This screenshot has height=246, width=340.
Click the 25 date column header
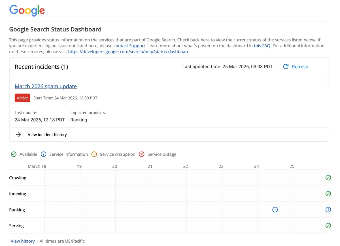[292, 166]
